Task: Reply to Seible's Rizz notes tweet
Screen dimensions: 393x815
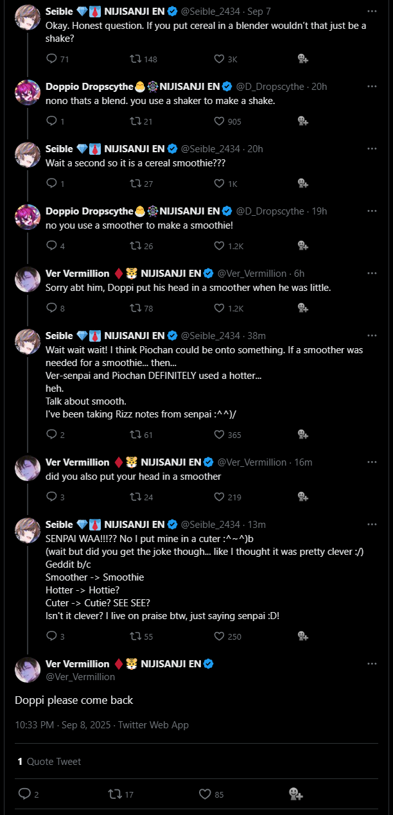Action: 52,434
